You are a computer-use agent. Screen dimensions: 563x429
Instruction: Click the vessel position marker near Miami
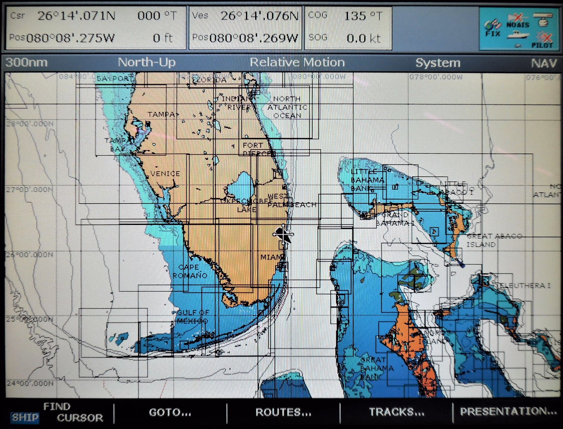(x=283, y=234)
